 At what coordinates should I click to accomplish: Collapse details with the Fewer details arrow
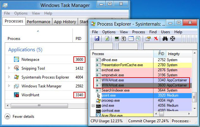tap(7, 117)
